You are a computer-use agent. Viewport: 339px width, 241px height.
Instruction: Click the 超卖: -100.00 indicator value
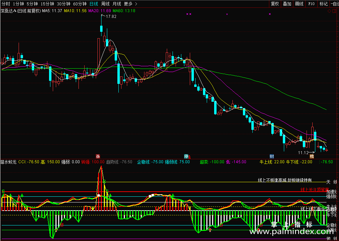pos(212,162)
